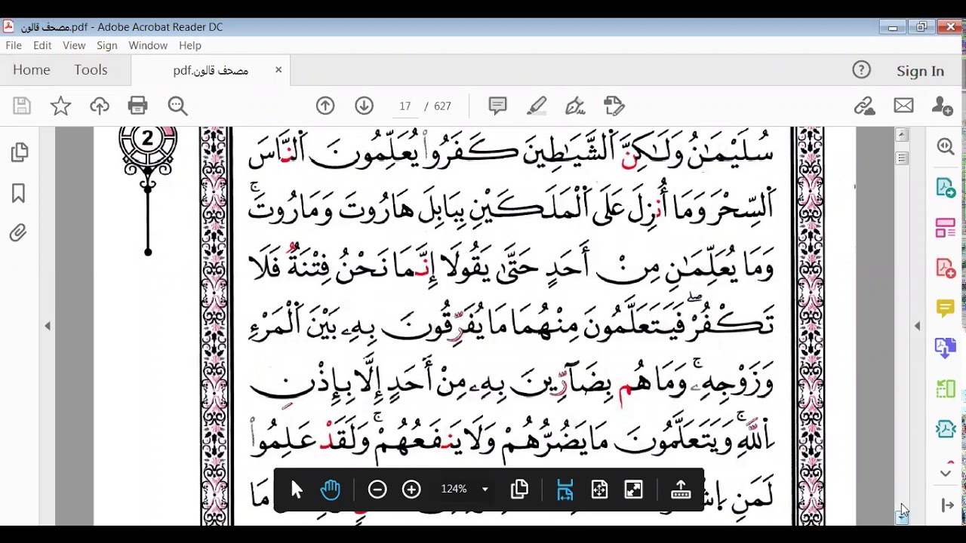
Task: Open the help question mark icon
Action: 861,70
